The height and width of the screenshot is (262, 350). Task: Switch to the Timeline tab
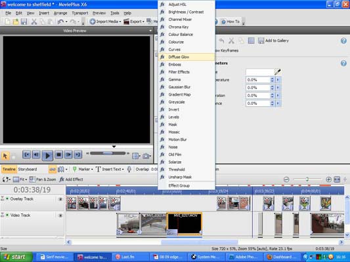(9, 170)
